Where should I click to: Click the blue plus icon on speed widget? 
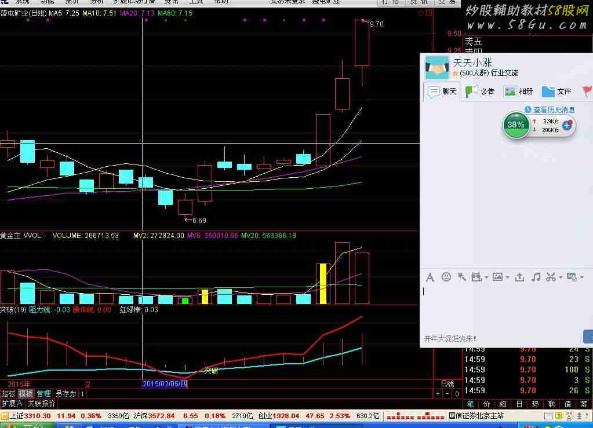pyautogui.click(x=567, y=126)
